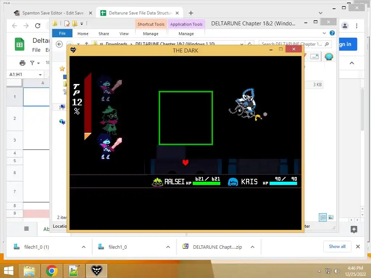The height and width of the screenshot is (278, 371).
Task: Open filech1_0 (1) download menu chevron
Action: point(84,247)
